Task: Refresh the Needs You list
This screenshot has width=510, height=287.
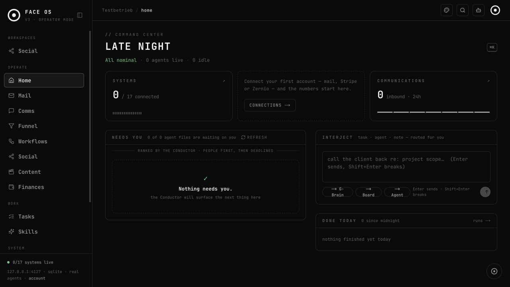Action: click(254, 138)
